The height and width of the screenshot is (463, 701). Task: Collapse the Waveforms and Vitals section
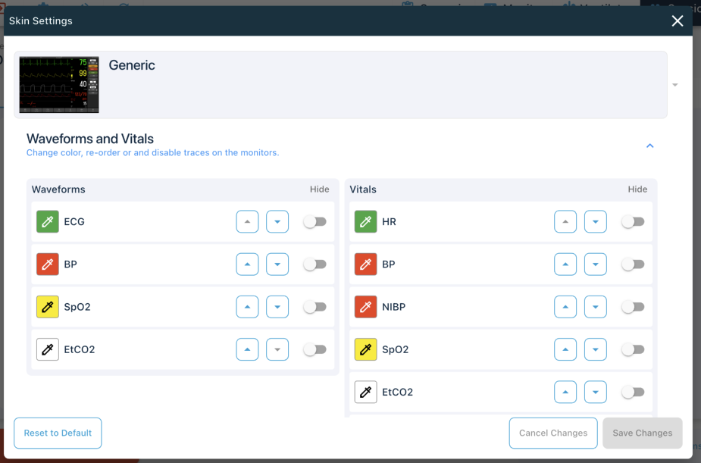point(649,145)
